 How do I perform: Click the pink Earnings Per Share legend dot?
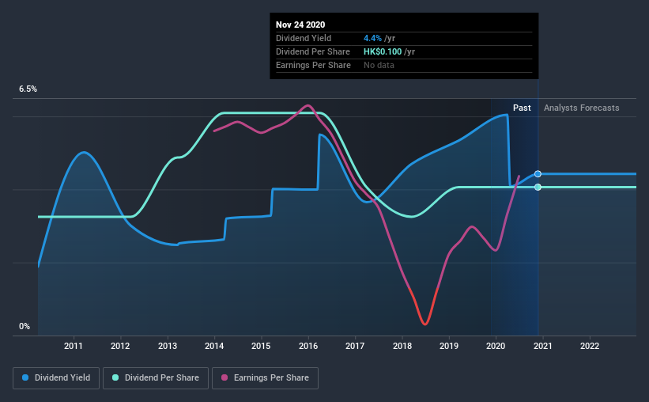click(x=225, y=377)
